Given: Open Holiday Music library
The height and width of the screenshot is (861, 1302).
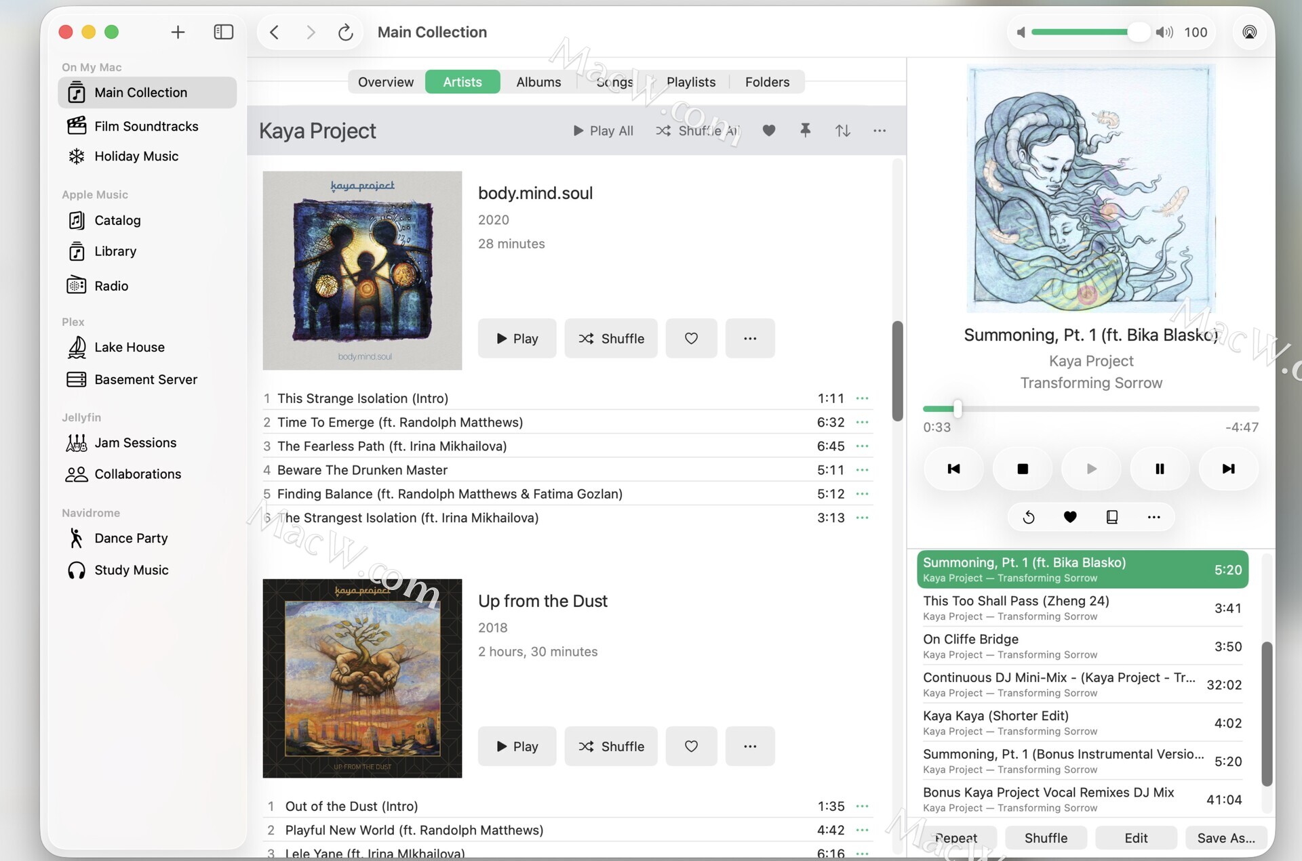Looking at the screenshot, I should 147,156.
